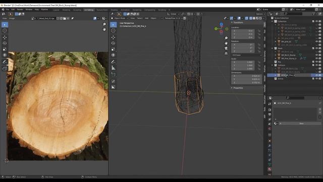Collapse the Collision collection in the outliner

[x=273, y=65]
